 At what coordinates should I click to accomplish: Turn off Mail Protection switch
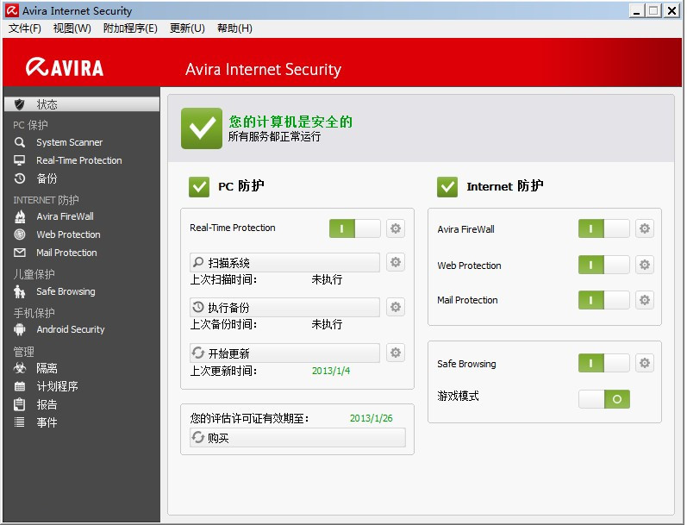(x=603, y=300)
